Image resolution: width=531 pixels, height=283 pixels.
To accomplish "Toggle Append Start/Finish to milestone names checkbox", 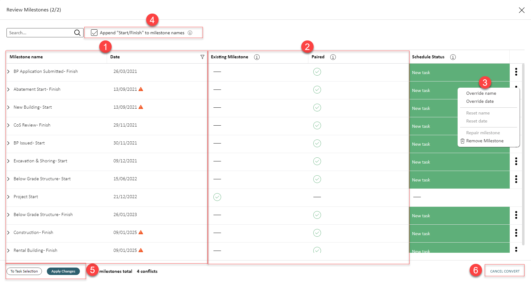I will [x=94, y=33].
